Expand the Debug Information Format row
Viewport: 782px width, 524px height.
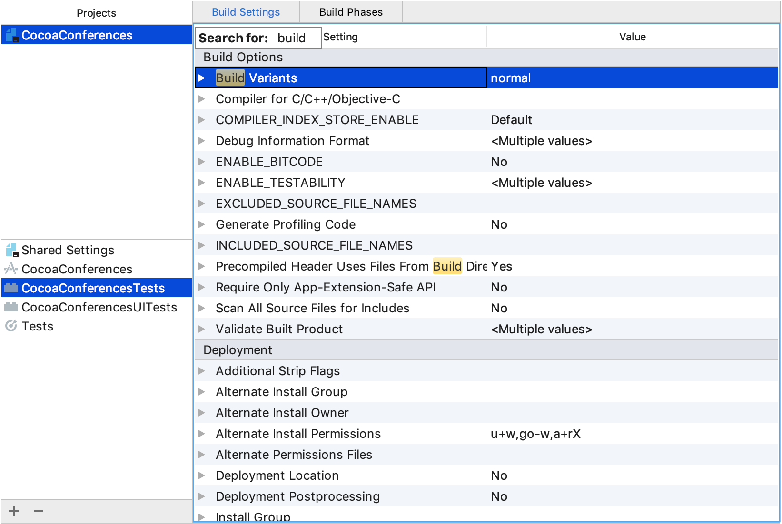click(201, 141)
